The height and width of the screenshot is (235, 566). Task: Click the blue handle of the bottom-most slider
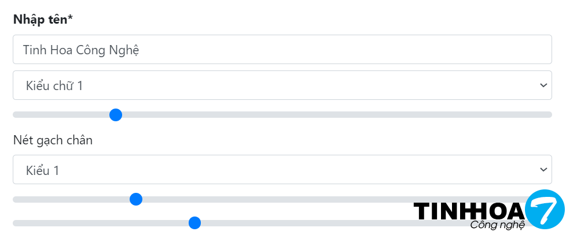click(194, 223)
